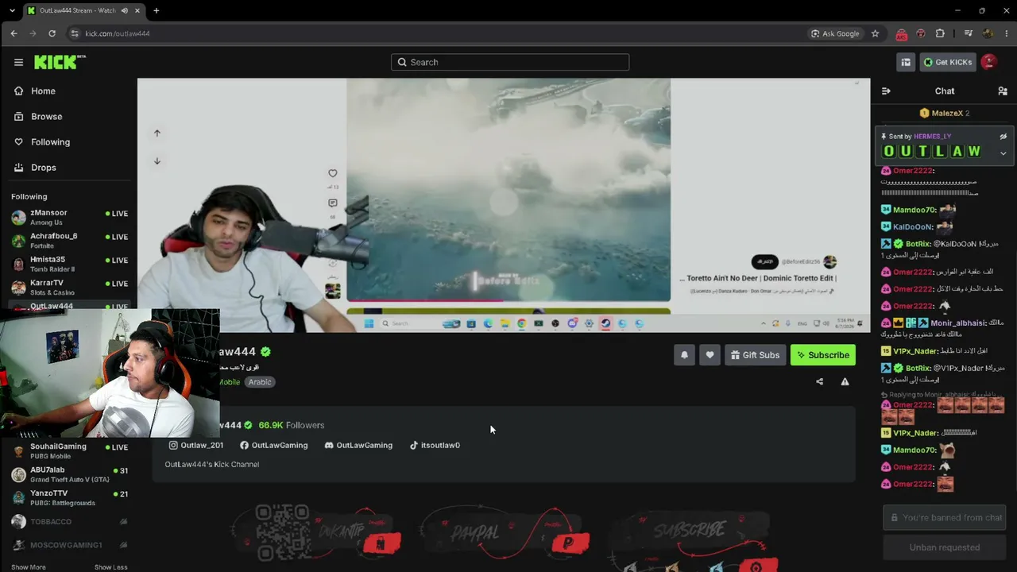Click the stream video down arrow
This screenshot has height=572, width=1017.
tap(157, 161)
